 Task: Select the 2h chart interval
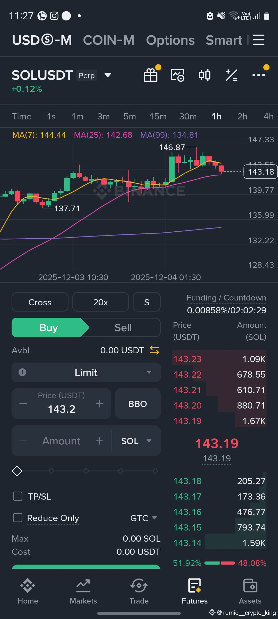(242, 117)
